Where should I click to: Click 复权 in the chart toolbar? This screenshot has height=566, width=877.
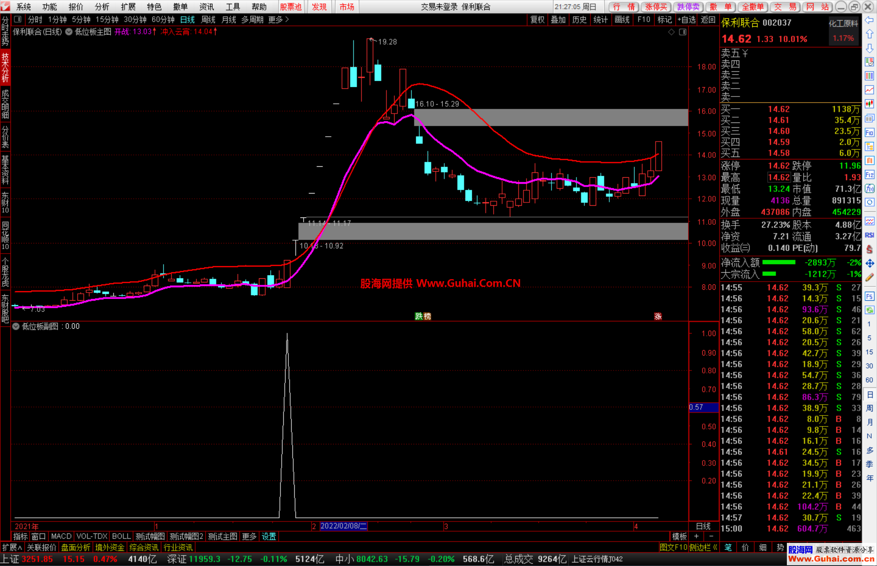pyautogui.click(x=538, y=19)
